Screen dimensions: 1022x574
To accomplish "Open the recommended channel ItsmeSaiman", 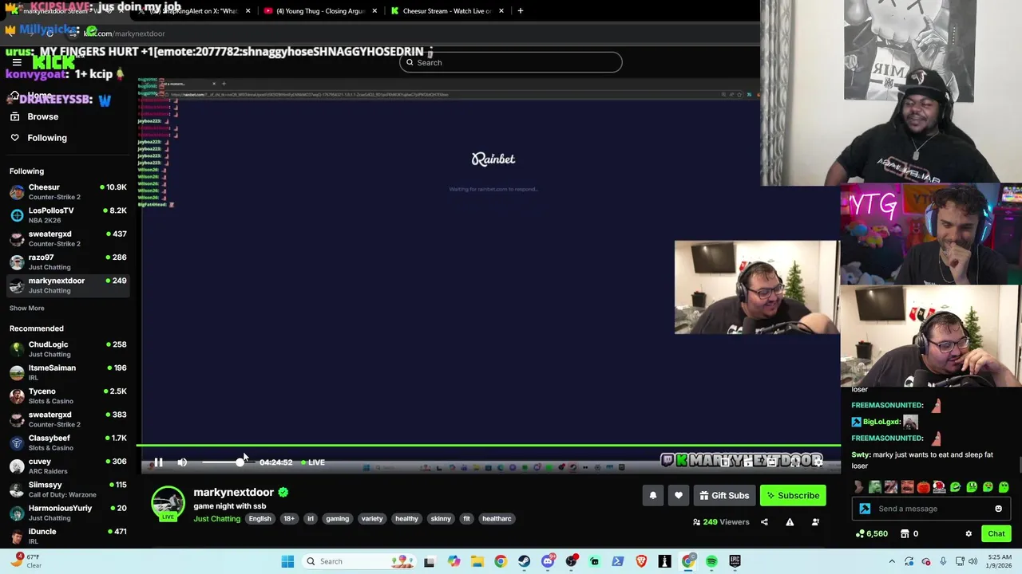I will point(68,372).
